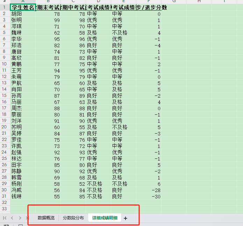Select 邓琪's final score 71

(x=48, y=26)
